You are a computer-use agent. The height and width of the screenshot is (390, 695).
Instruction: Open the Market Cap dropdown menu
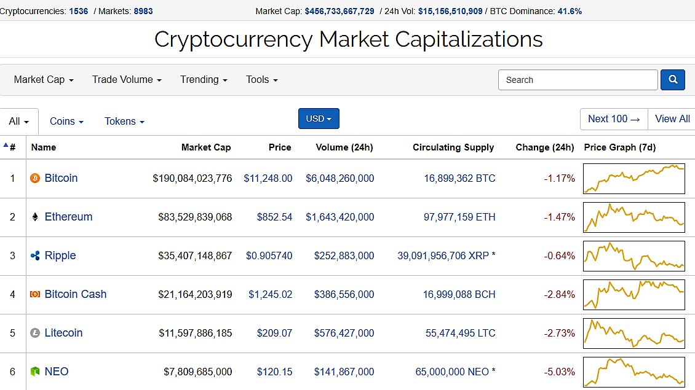coord(44,80)
